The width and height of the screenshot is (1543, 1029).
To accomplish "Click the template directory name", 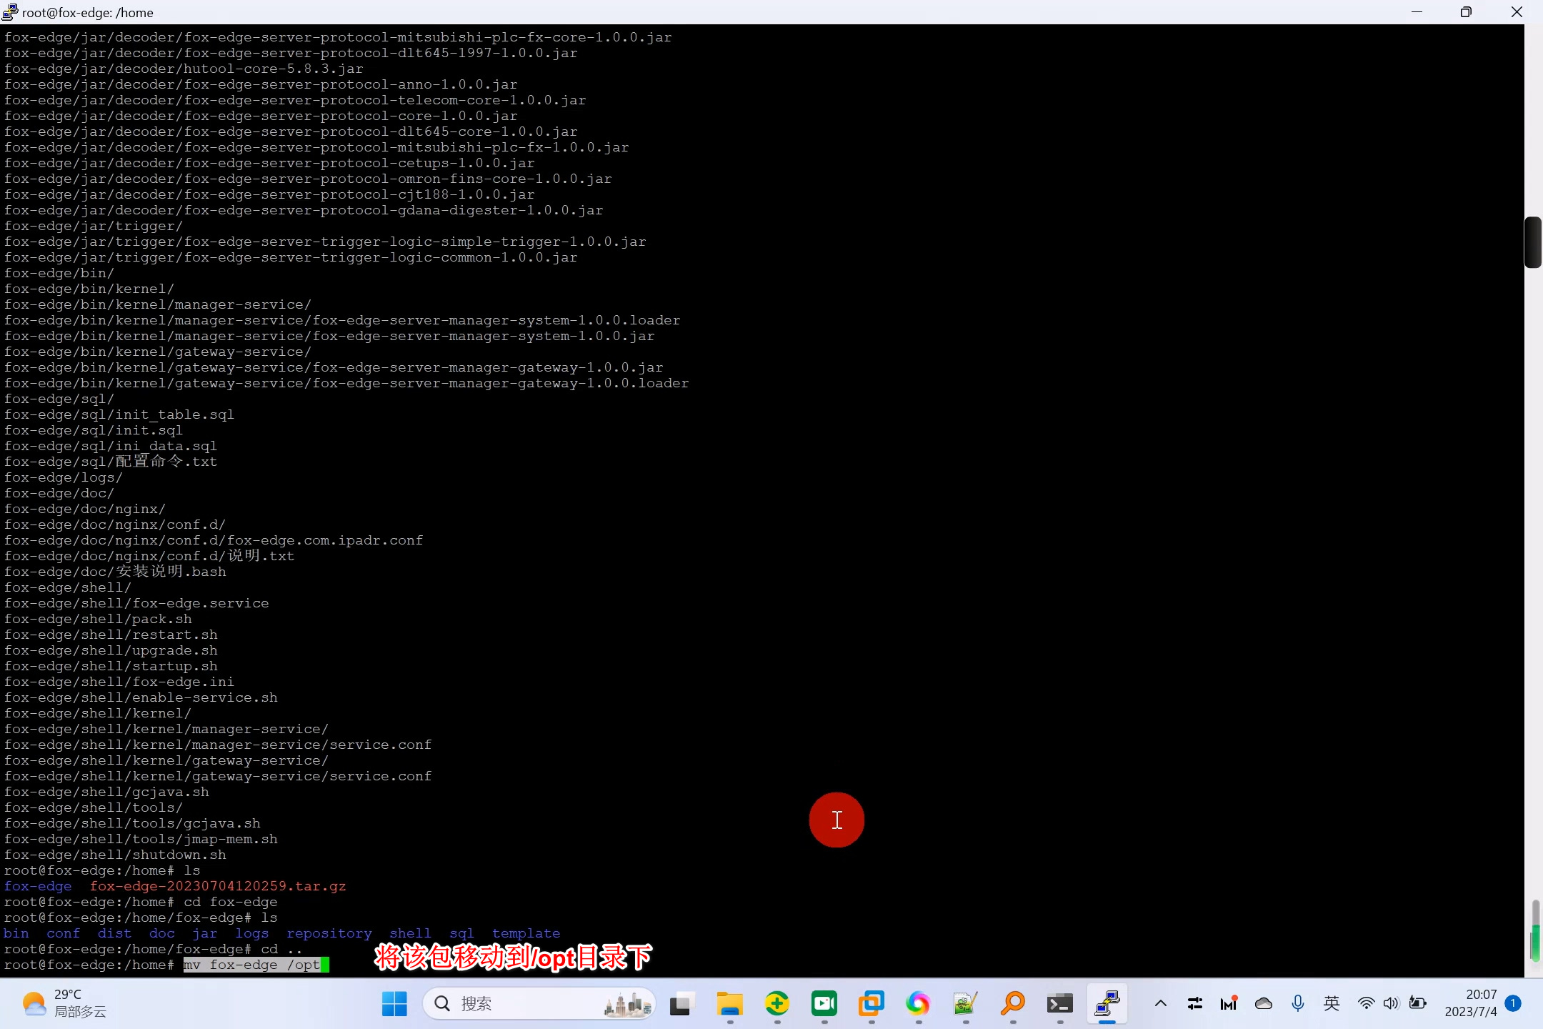I will pos(526,933).
